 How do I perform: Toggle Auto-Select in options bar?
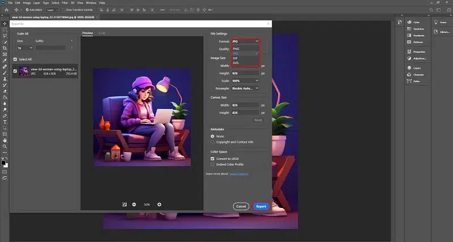click(x=27, y=10)
